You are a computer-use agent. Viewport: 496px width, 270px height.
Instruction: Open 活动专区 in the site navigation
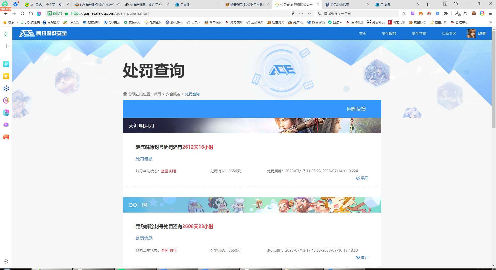coord(449,33)
